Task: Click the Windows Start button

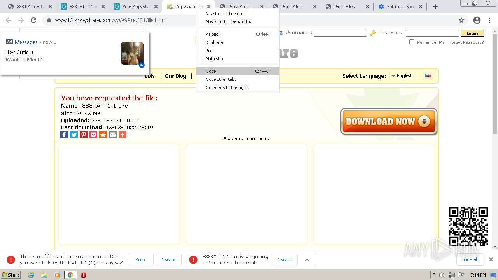Action: [x=11, y=275]
